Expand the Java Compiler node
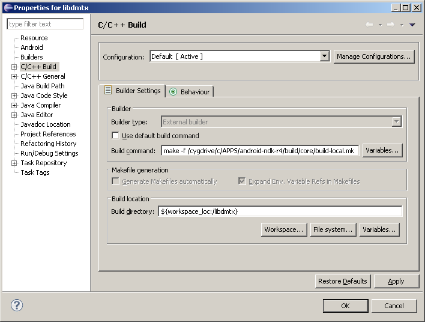 coord(14,105)
